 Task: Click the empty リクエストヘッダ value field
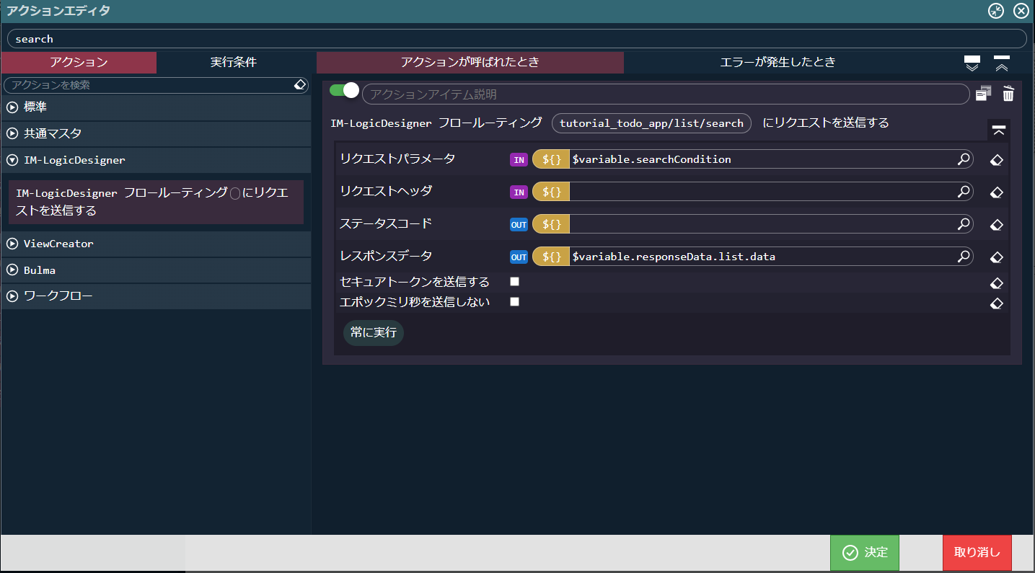point(762,192)
